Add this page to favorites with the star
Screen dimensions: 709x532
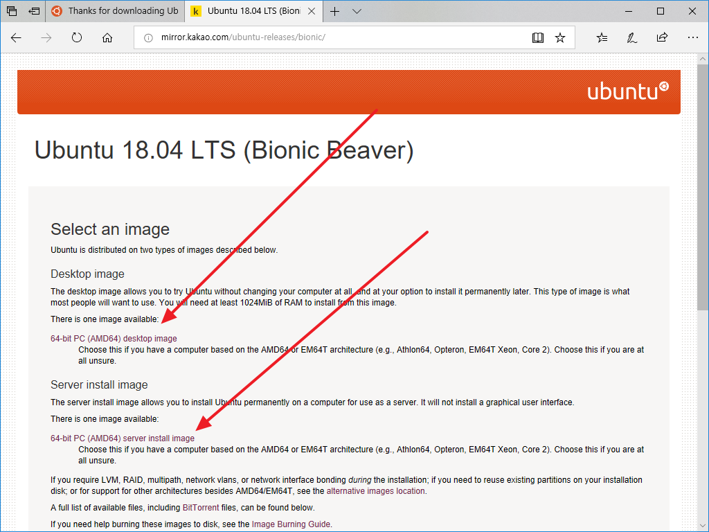[560, 37]
